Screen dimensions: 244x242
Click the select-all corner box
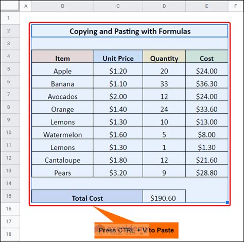pyautogui.click(x=10, y=6)
